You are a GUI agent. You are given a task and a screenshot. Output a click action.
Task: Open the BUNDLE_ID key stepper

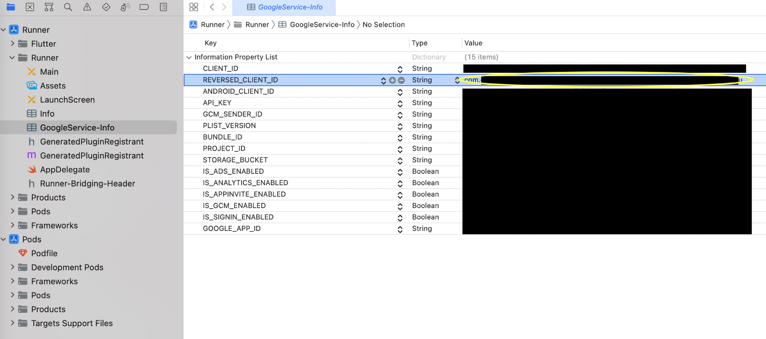(400, 138)
